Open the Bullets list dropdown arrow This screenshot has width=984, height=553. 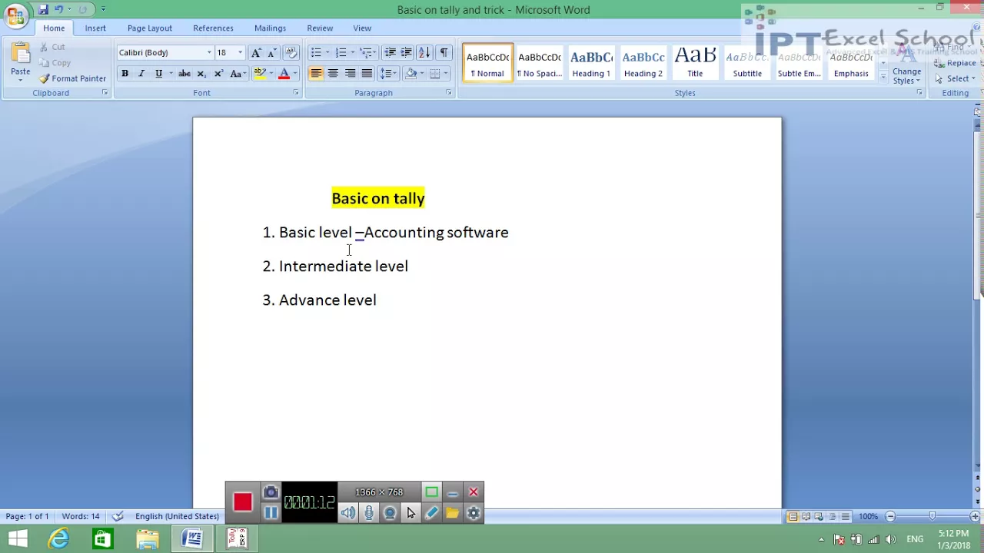pos(327,53)
